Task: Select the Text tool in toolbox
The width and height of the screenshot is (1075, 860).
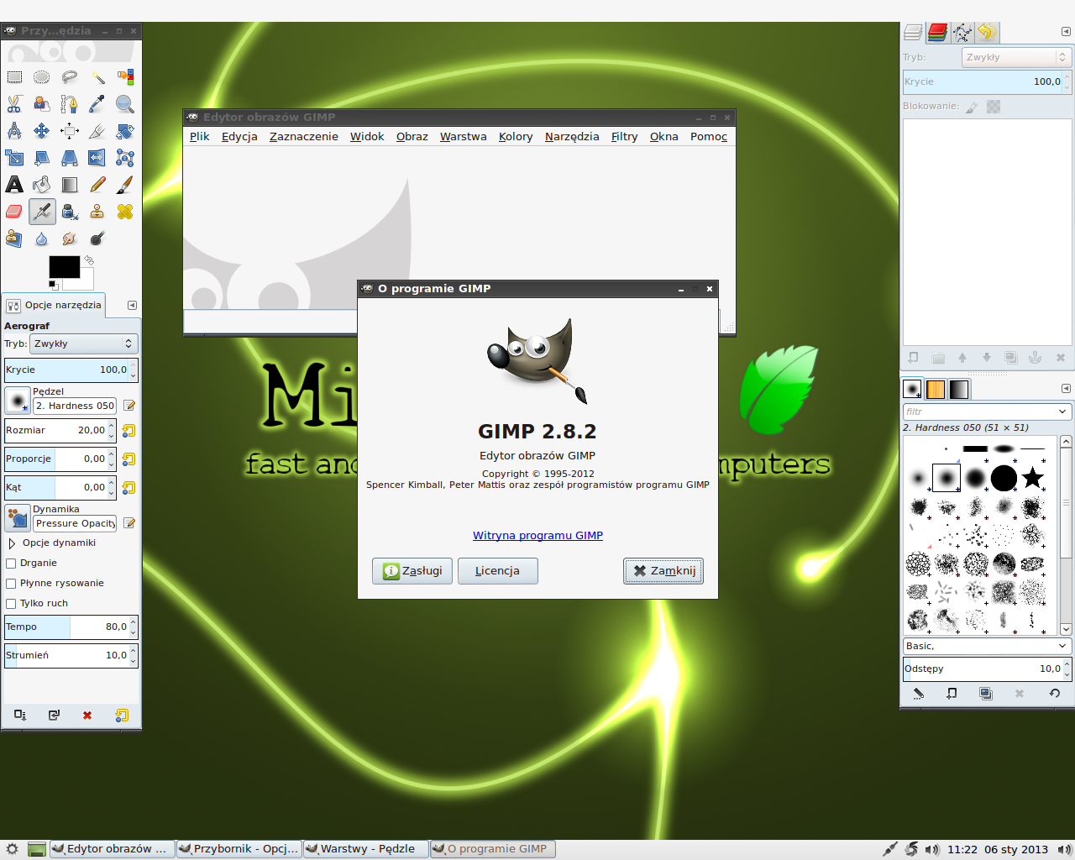Action: 14,185
